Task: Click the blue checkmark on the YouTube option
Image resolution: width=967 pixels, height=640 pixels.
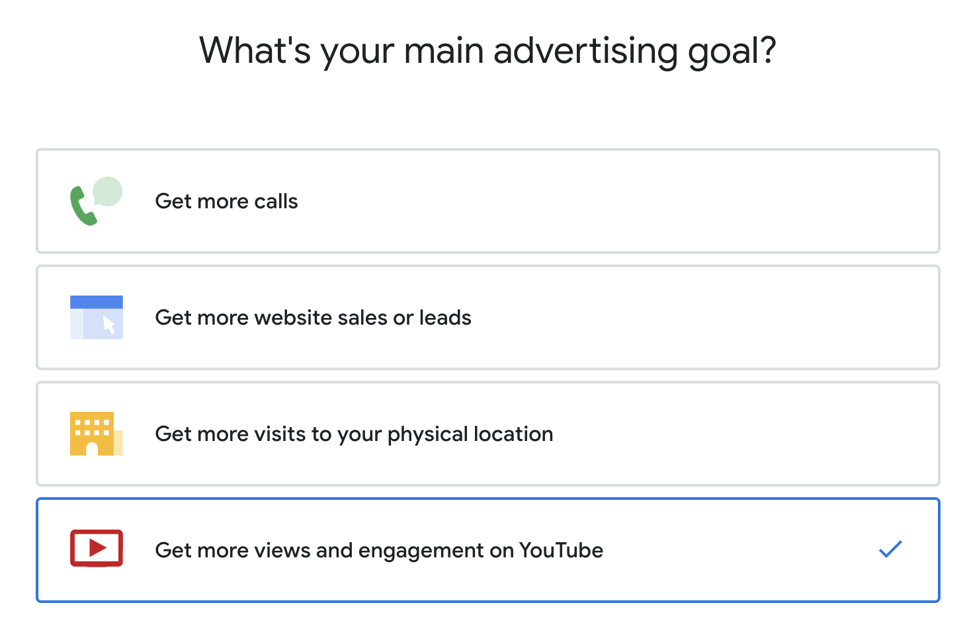Action: 890,549
